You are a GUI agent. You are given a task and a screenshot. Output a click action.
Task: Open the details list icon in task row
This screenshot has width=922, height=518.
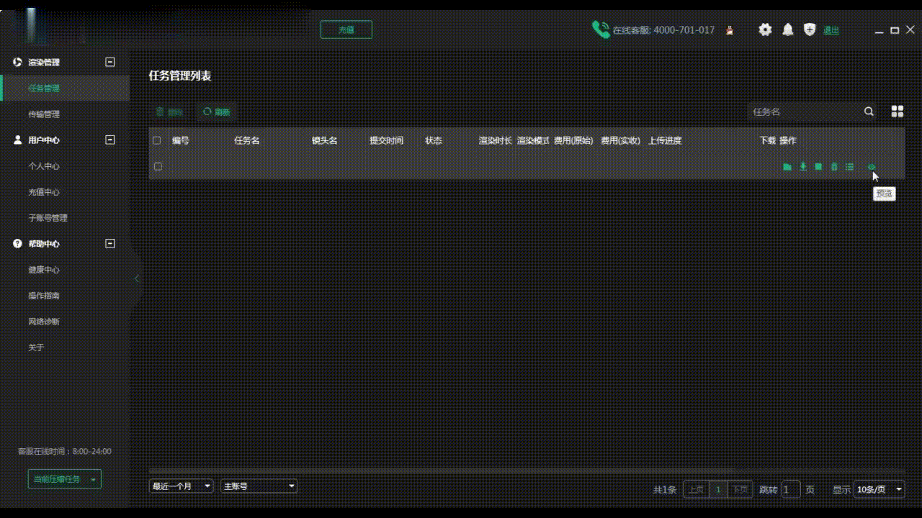pos(850,167)
